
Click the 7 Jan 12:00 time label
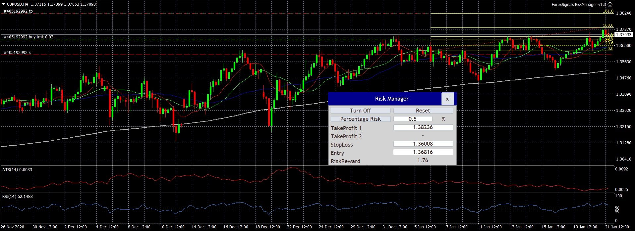pyautogui.click(x=457, y=227)
